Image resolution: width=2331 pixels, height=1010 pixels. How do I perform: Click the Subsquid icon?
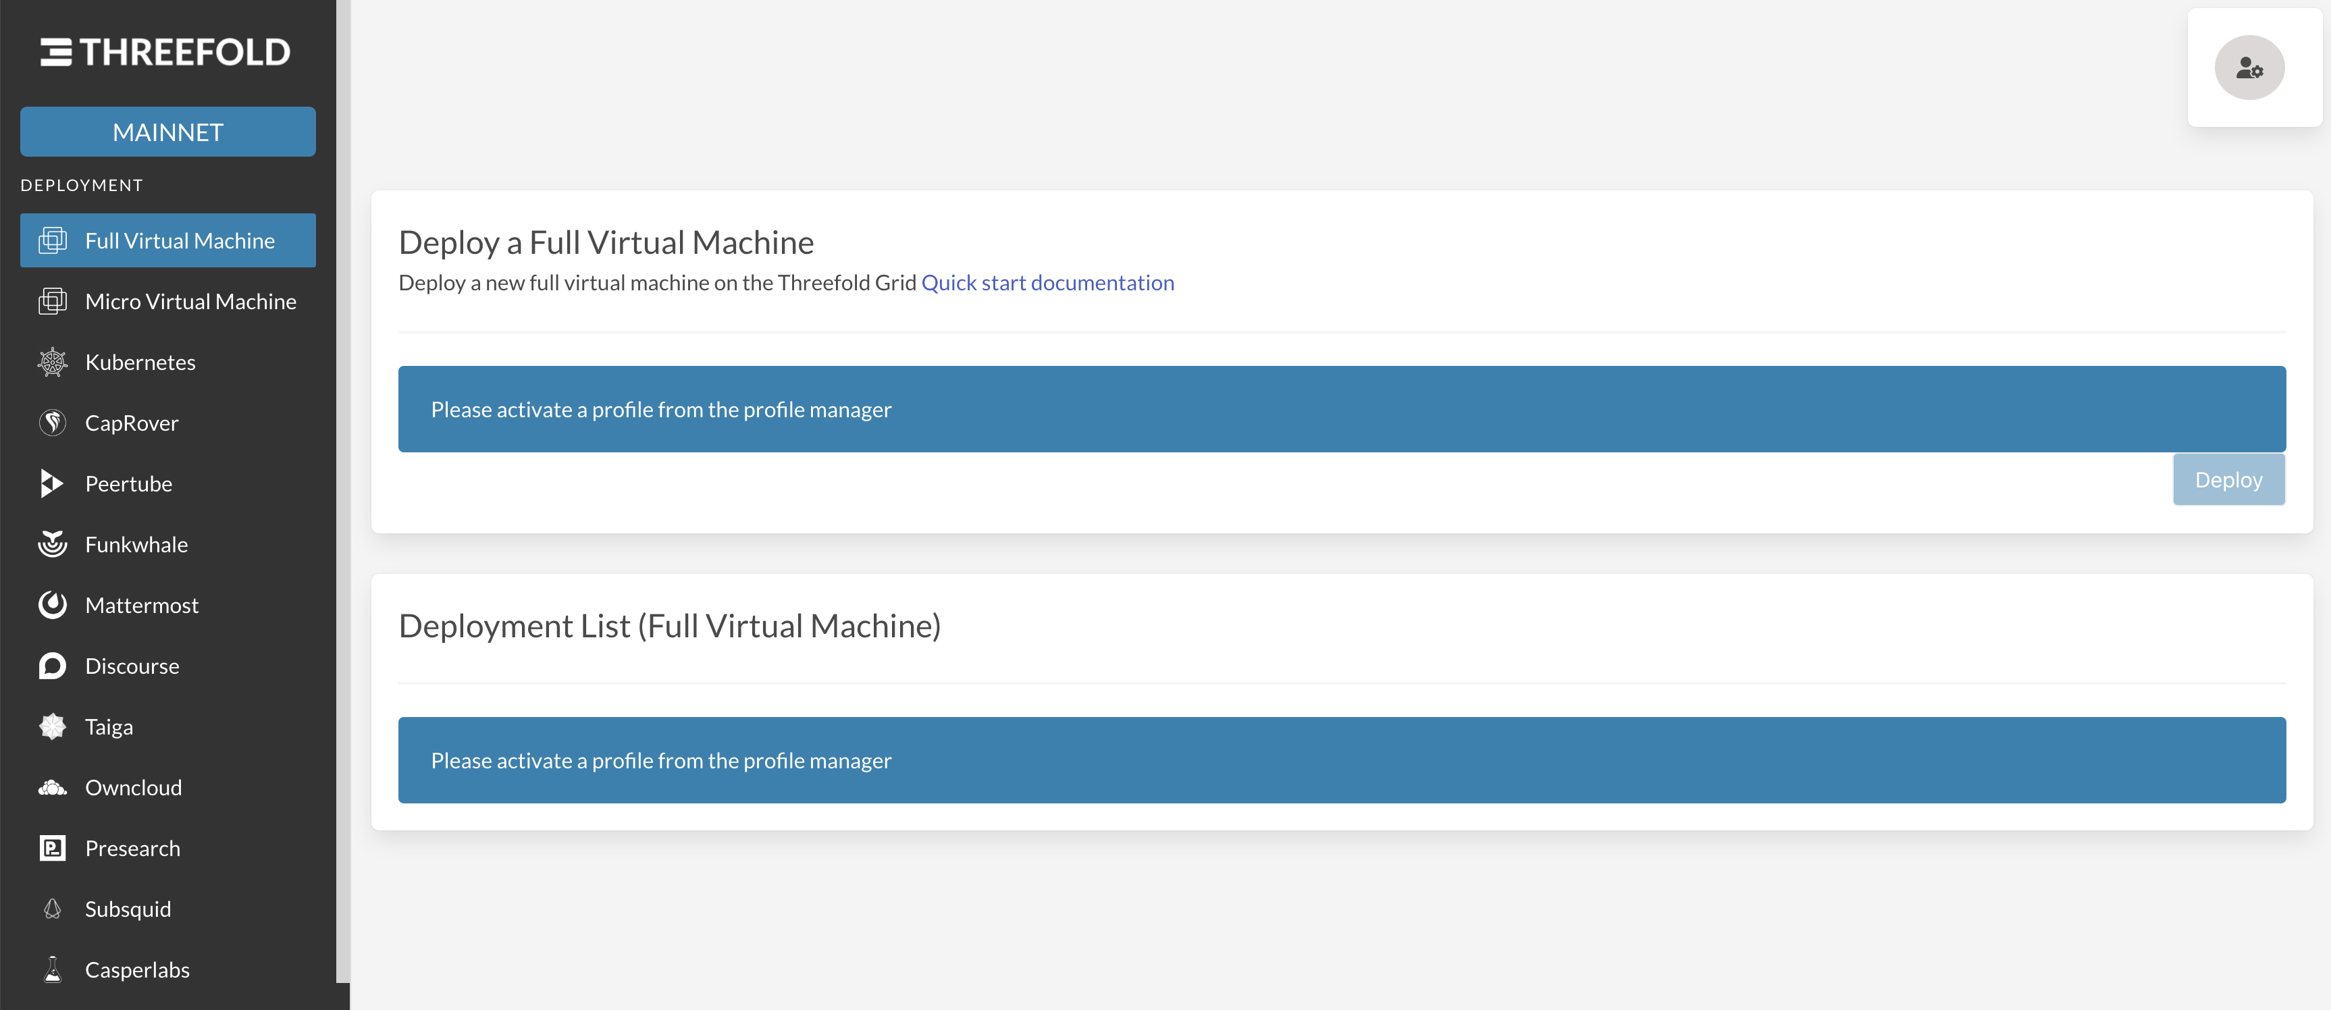point(53,909)
